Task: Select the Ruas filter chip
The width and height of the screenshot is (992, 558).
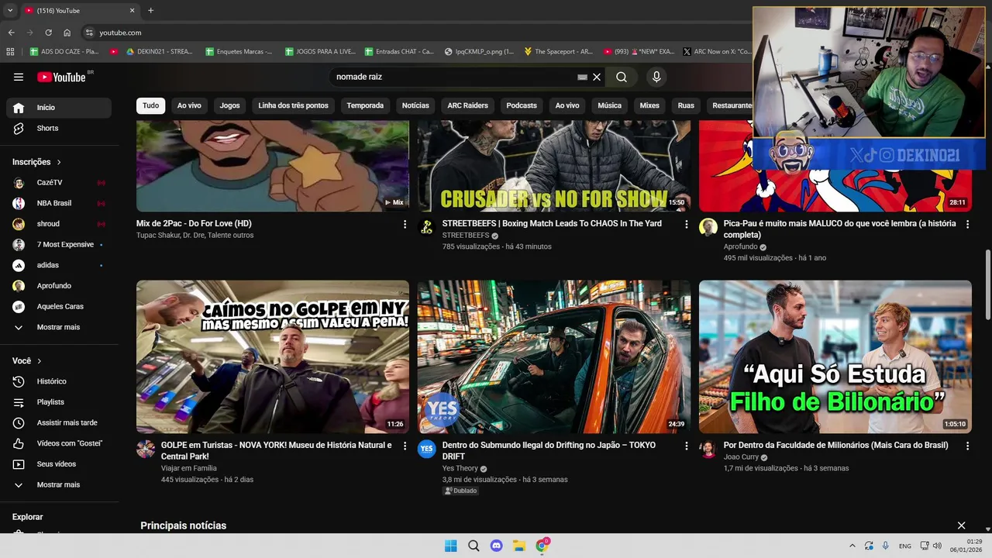Action: (686, 105)
